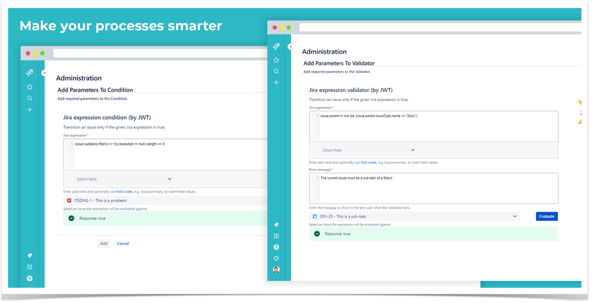Open the apps grid icon in the sidebar
Viewport: 592px width, 303px height.
tap(276, 236)
